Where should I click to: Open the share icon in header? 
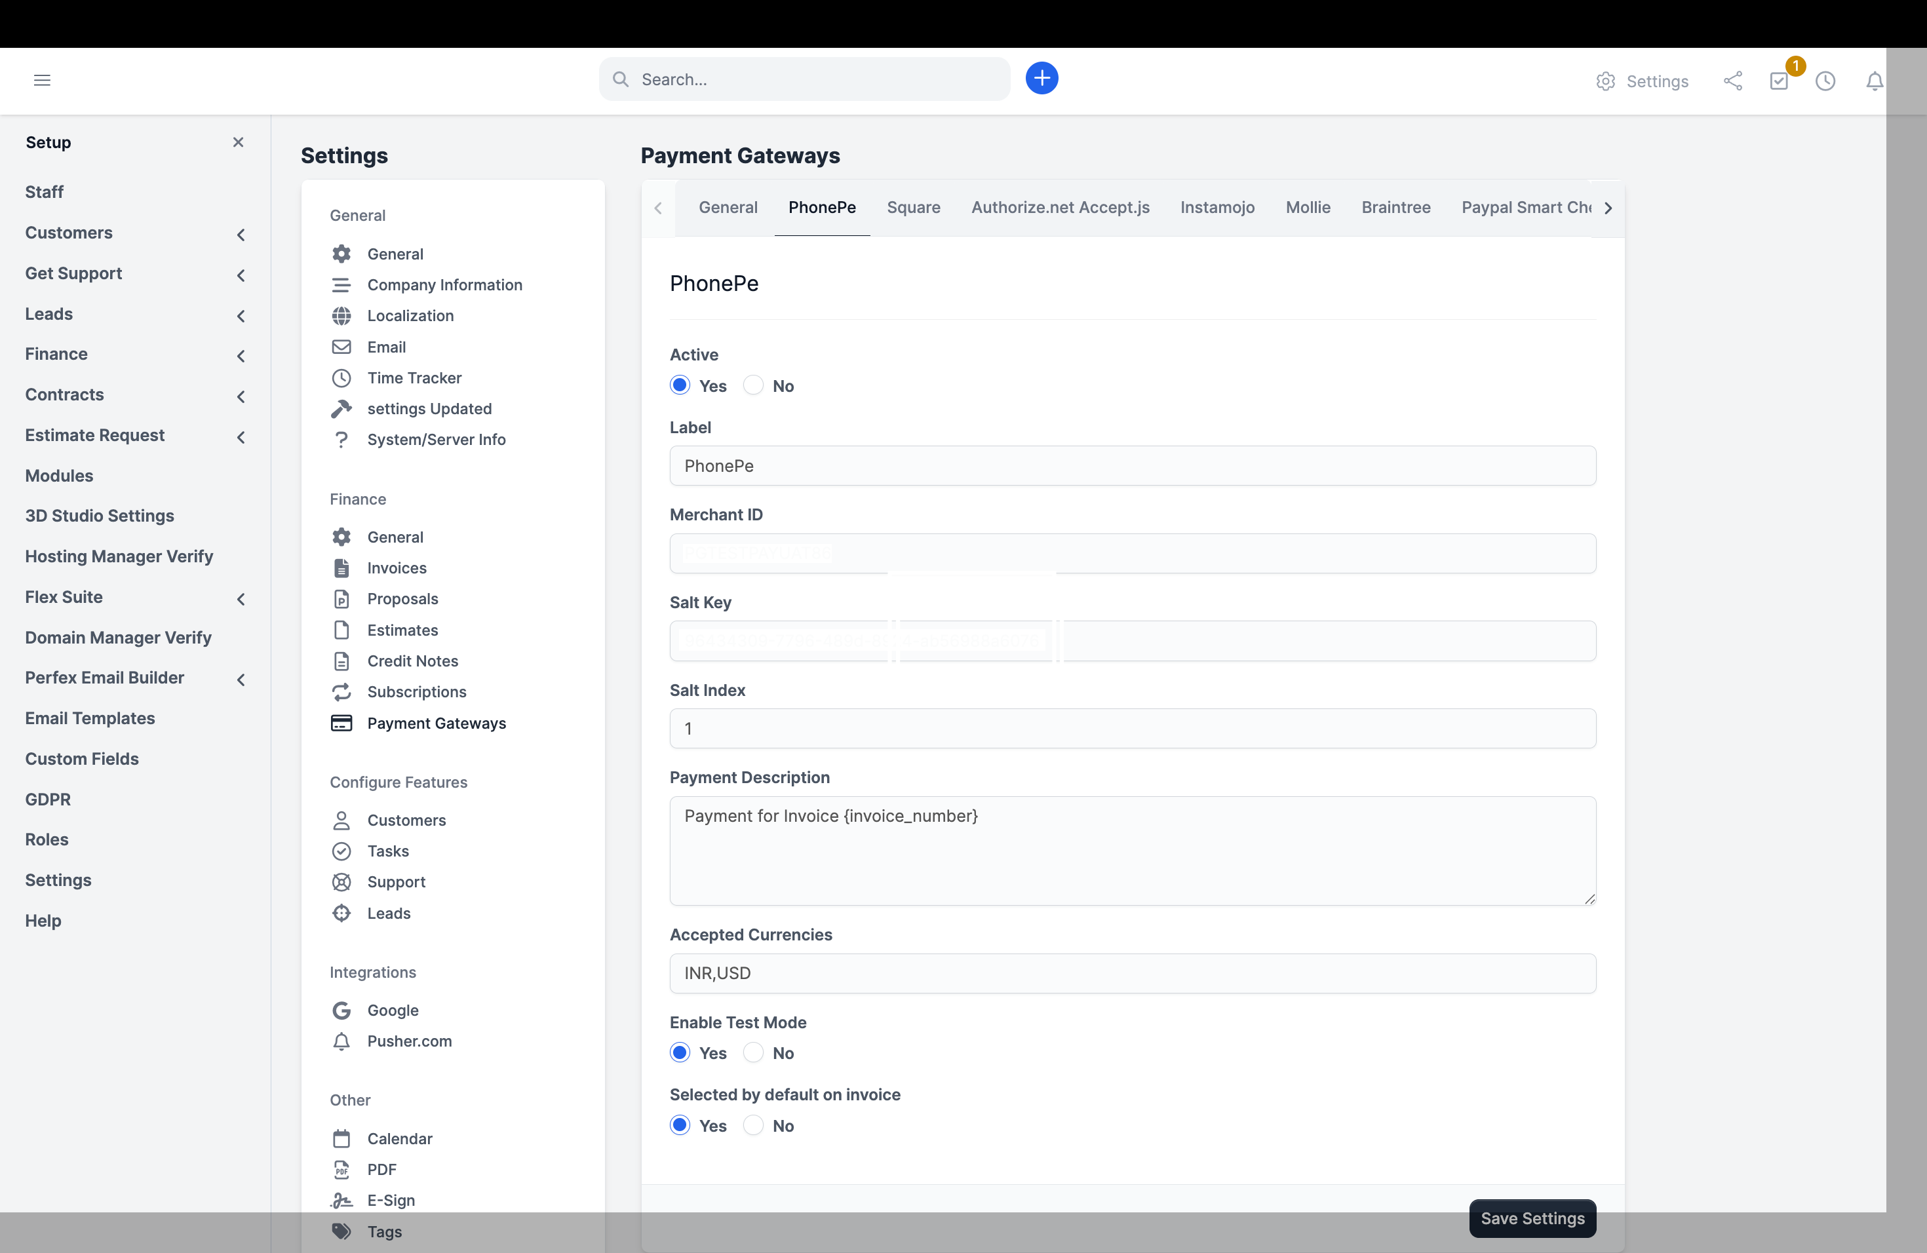[x=1733, y=81]
